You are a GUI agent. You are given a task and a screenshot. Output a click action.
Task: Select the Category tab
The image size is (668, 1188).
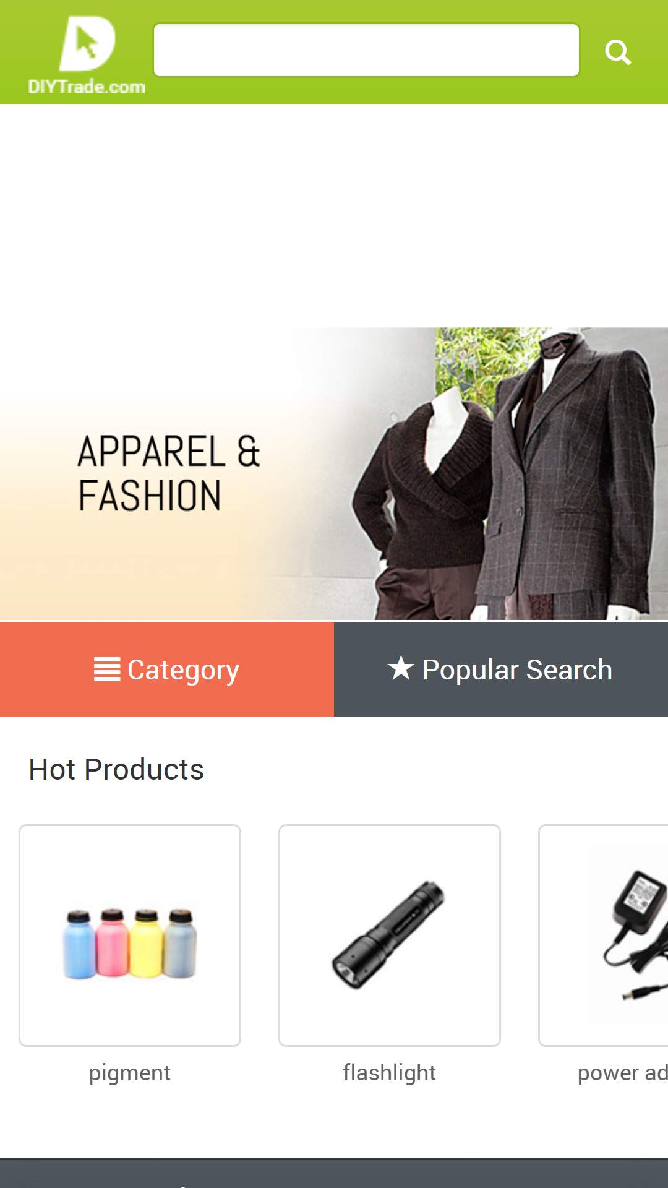coord(167,669)
